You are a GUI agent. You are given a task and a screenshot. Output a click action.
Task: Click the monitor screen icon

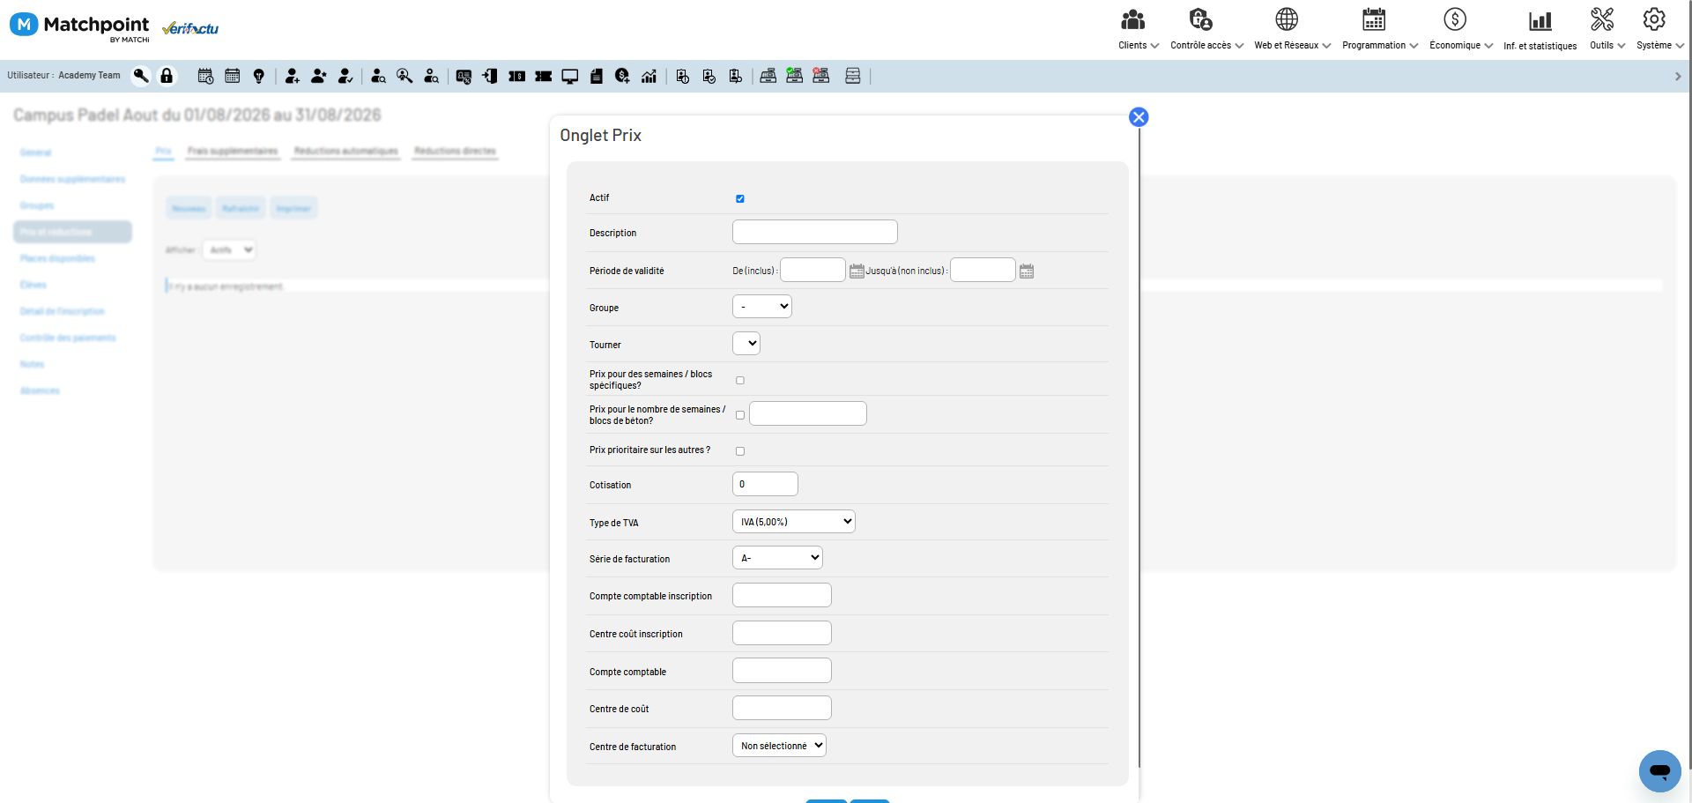[x=570, y=77]
